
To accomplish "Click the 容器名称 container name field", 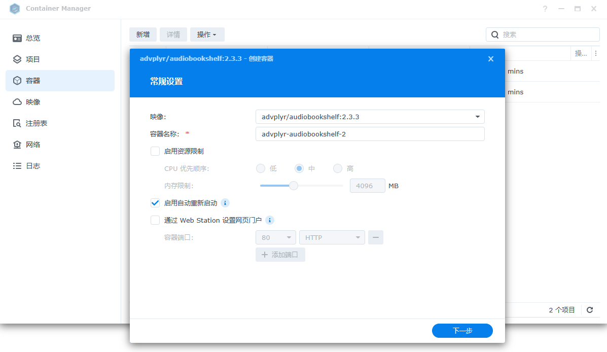I will [x=370, y=134].
